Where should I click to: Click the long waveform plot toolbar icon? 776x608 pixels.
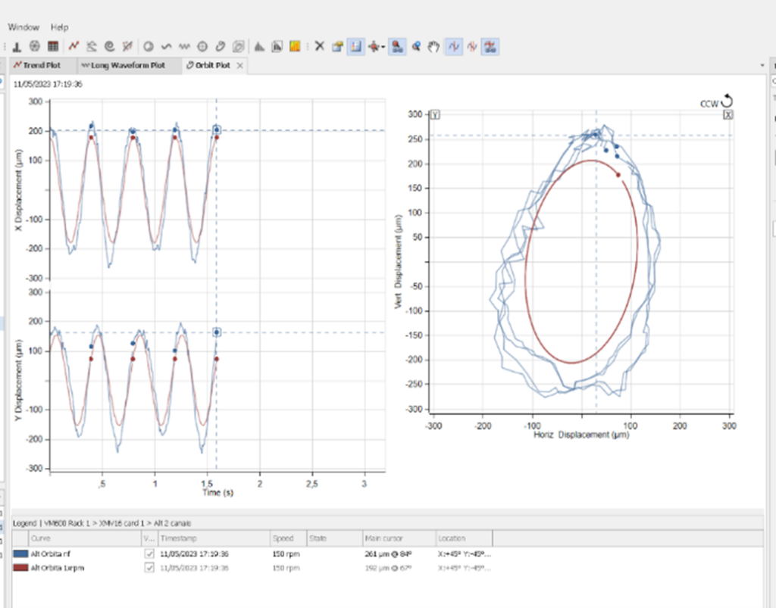[x=185, y=46]
